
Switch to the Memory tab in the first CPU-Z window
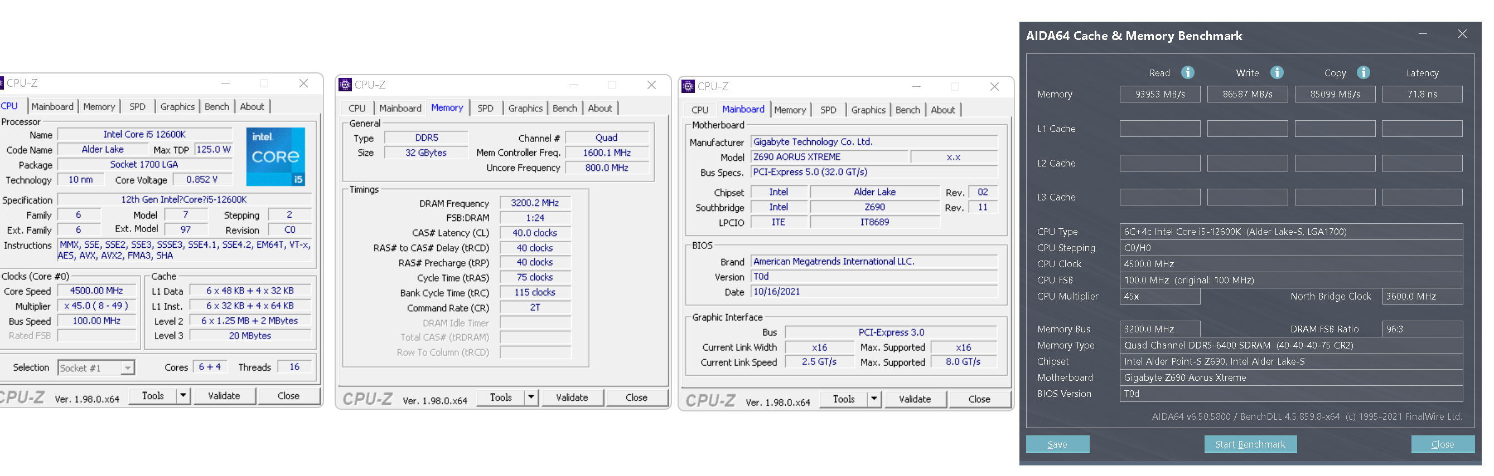tap(99, 106)
